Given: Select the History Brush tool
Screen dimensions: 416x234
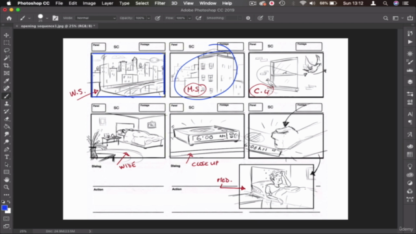Looking at the screenshot, I should pyautogui.click(x=6, y=111).
